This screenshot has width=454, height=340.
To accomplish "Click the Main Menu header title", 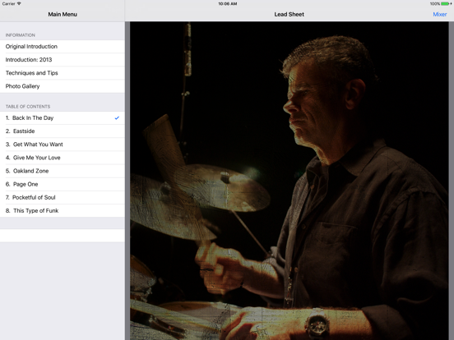I will [x=63, y=14].
